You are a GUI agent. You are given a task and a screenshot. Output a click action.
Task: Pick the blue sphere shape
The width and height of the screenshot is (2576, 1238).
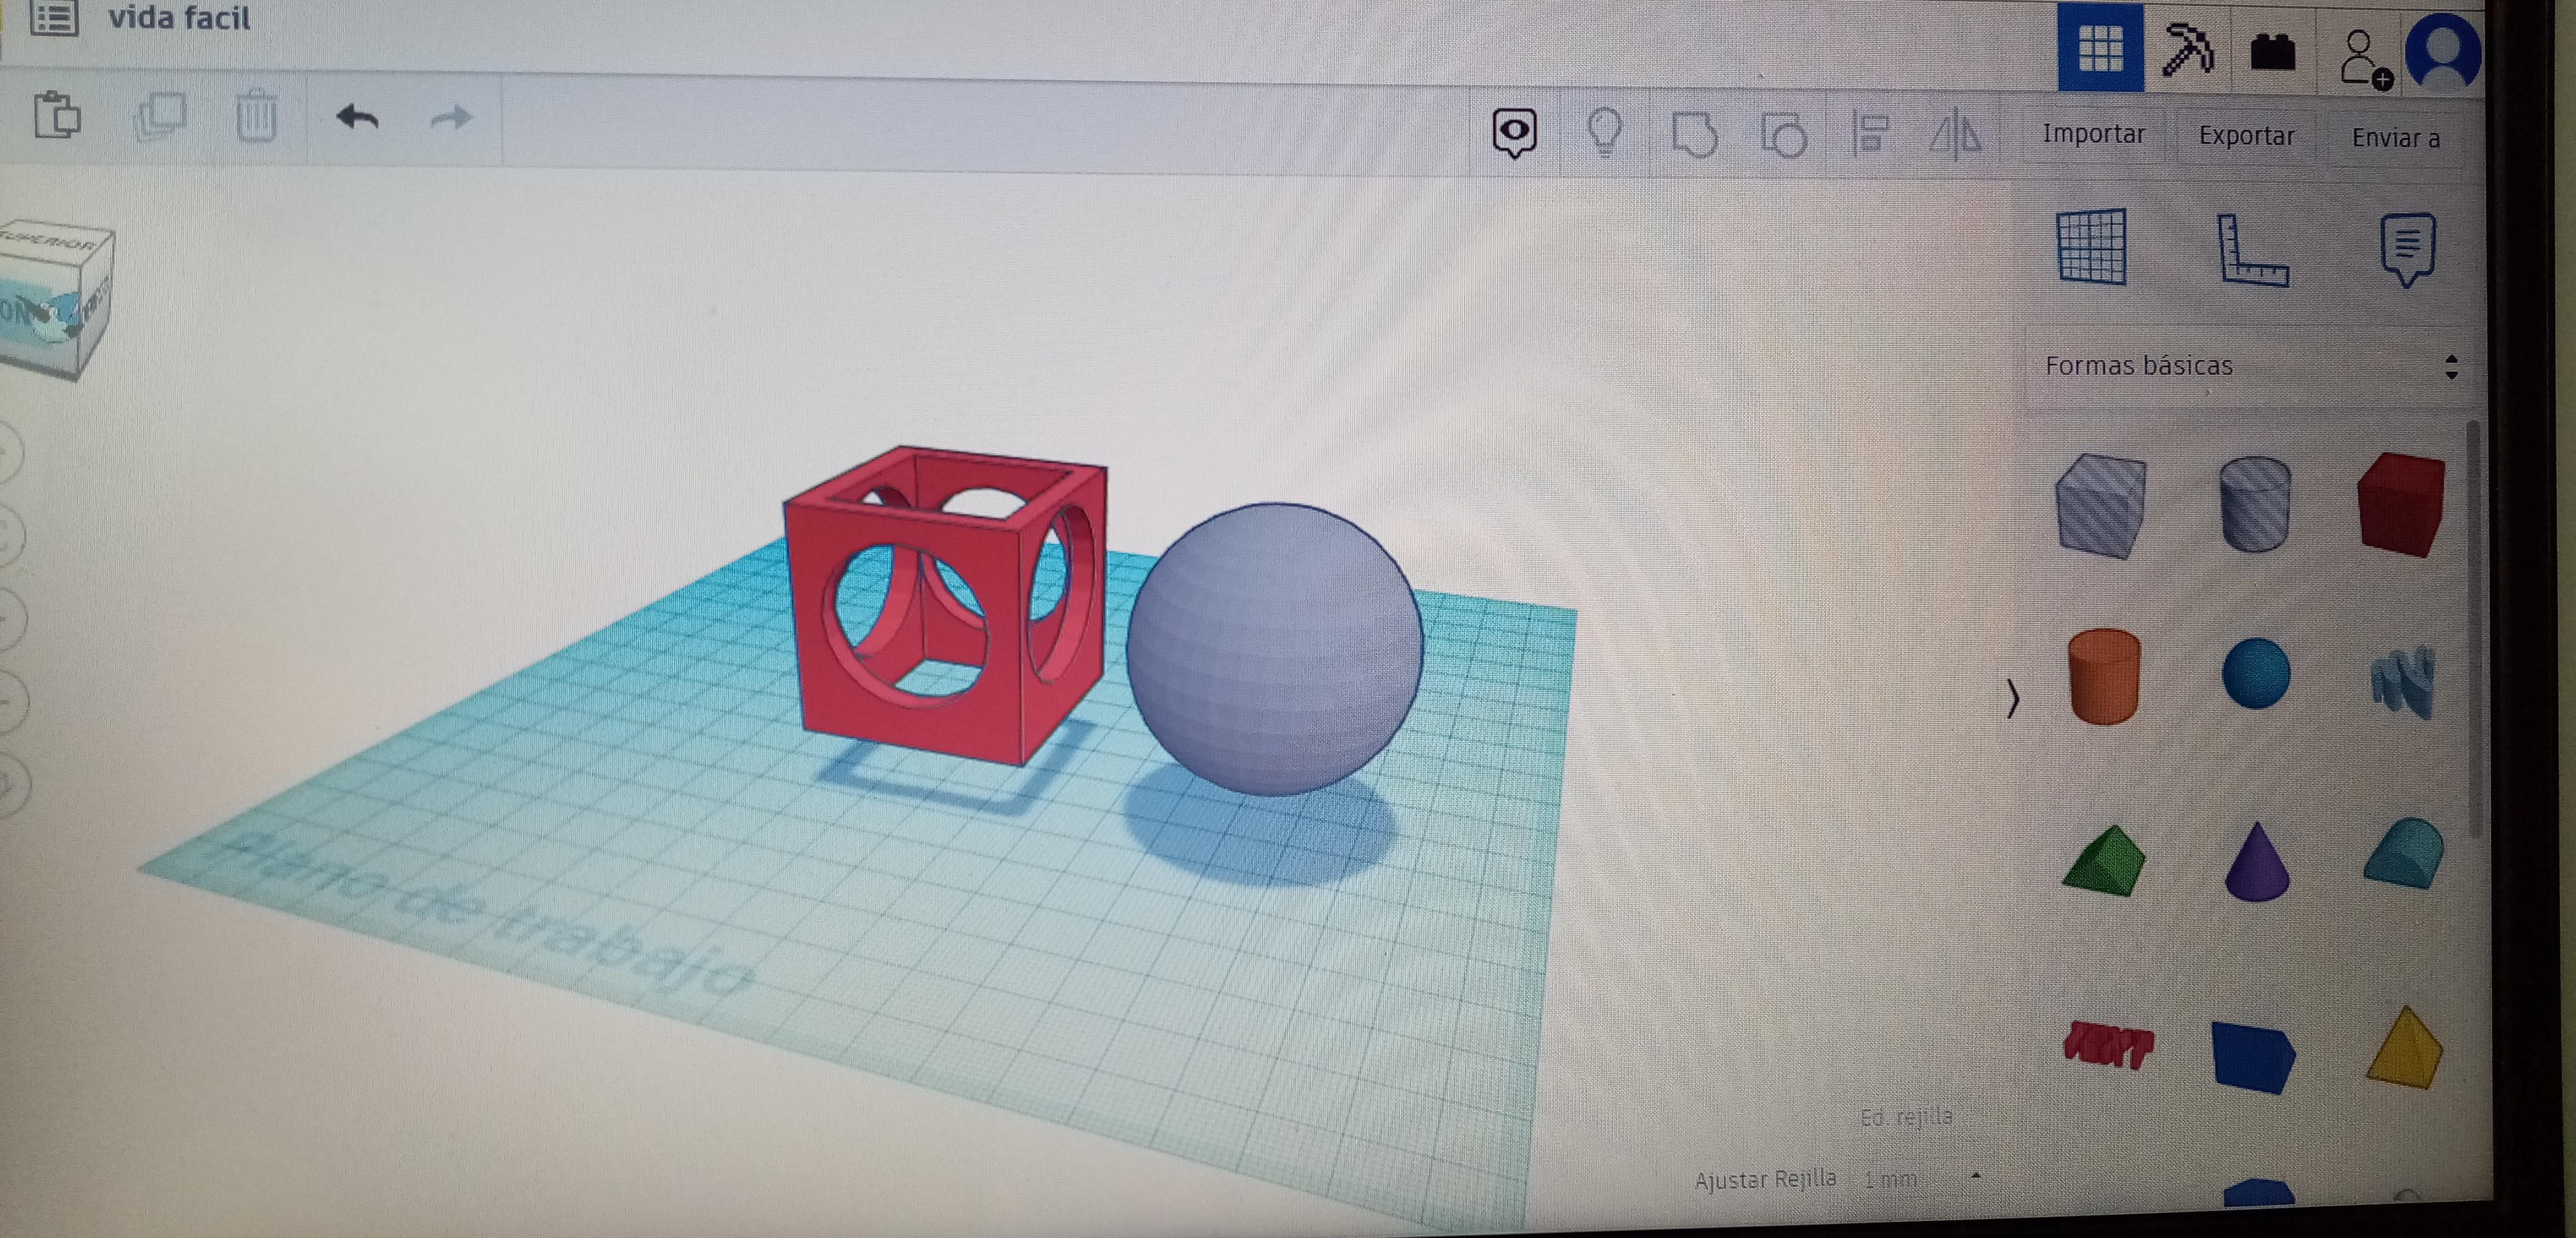2256,674
